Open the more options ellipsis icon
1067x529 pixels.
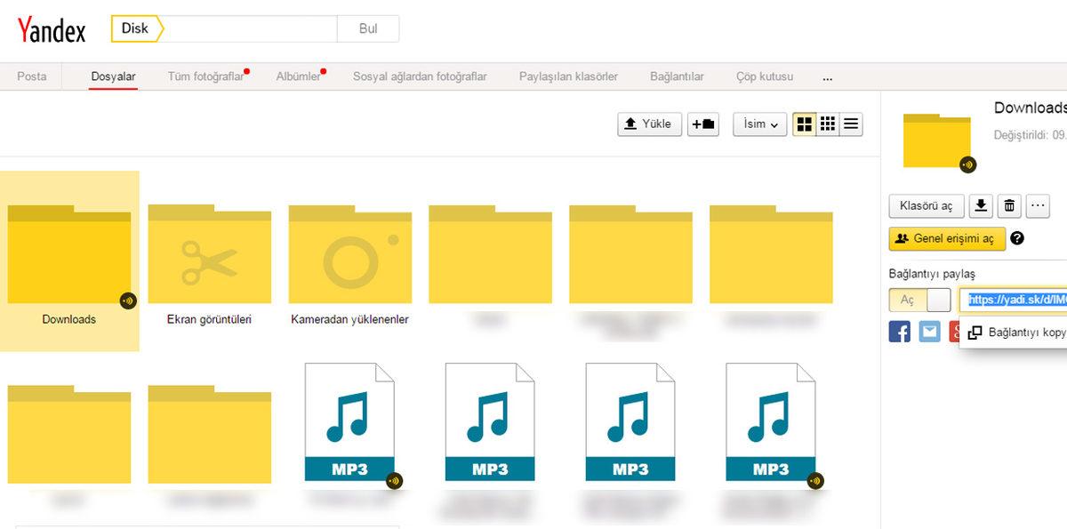pos(1037,205)
